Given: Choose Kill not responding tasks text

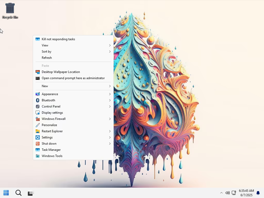Looking at the screenshot, I should [x=58, y=39].
